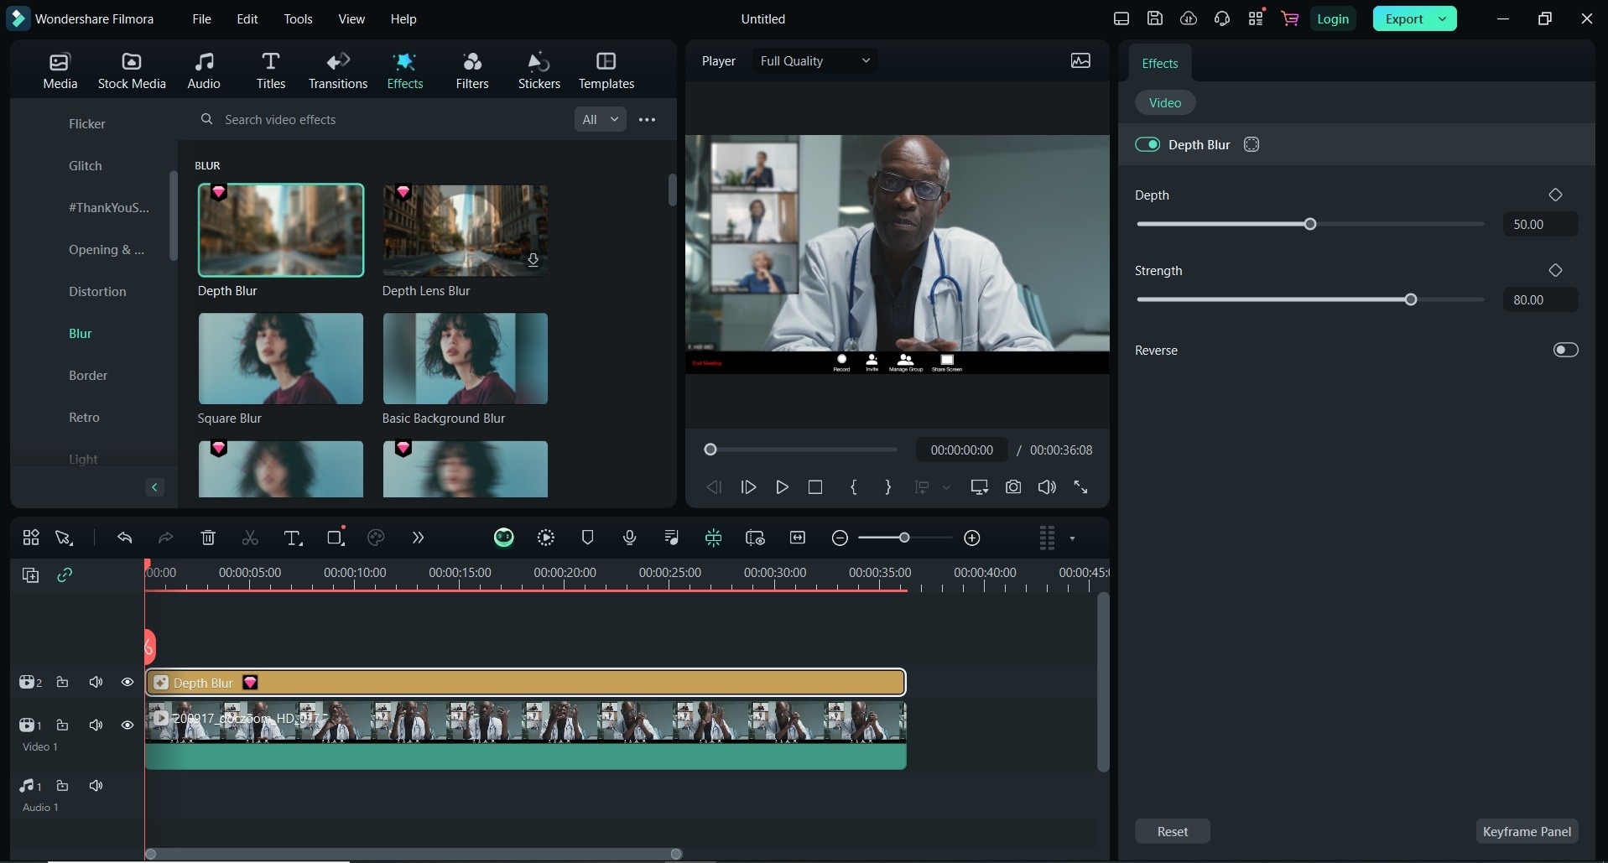Click the voiceover microphone icon
The width and height of the screenshot is (1608, 863).
click(x=629, y=538)
